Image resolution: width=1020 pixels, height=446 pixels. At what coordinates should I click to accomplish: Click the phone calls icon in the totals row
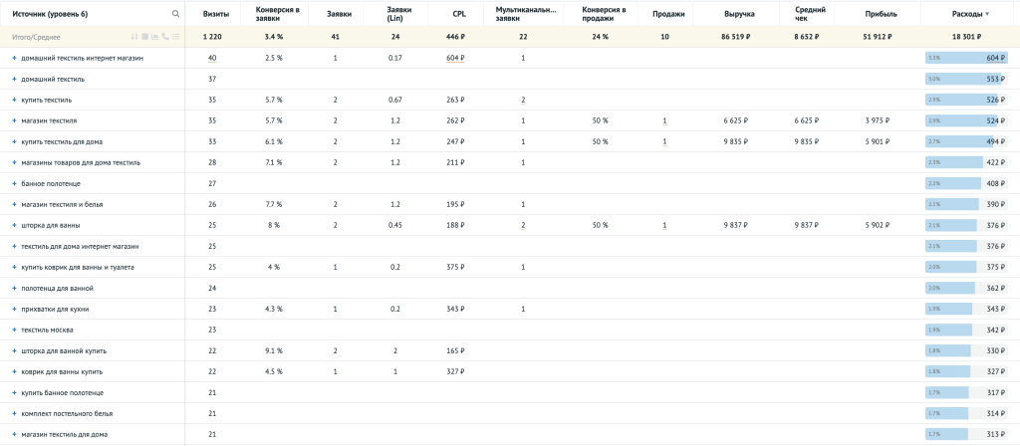165,37
